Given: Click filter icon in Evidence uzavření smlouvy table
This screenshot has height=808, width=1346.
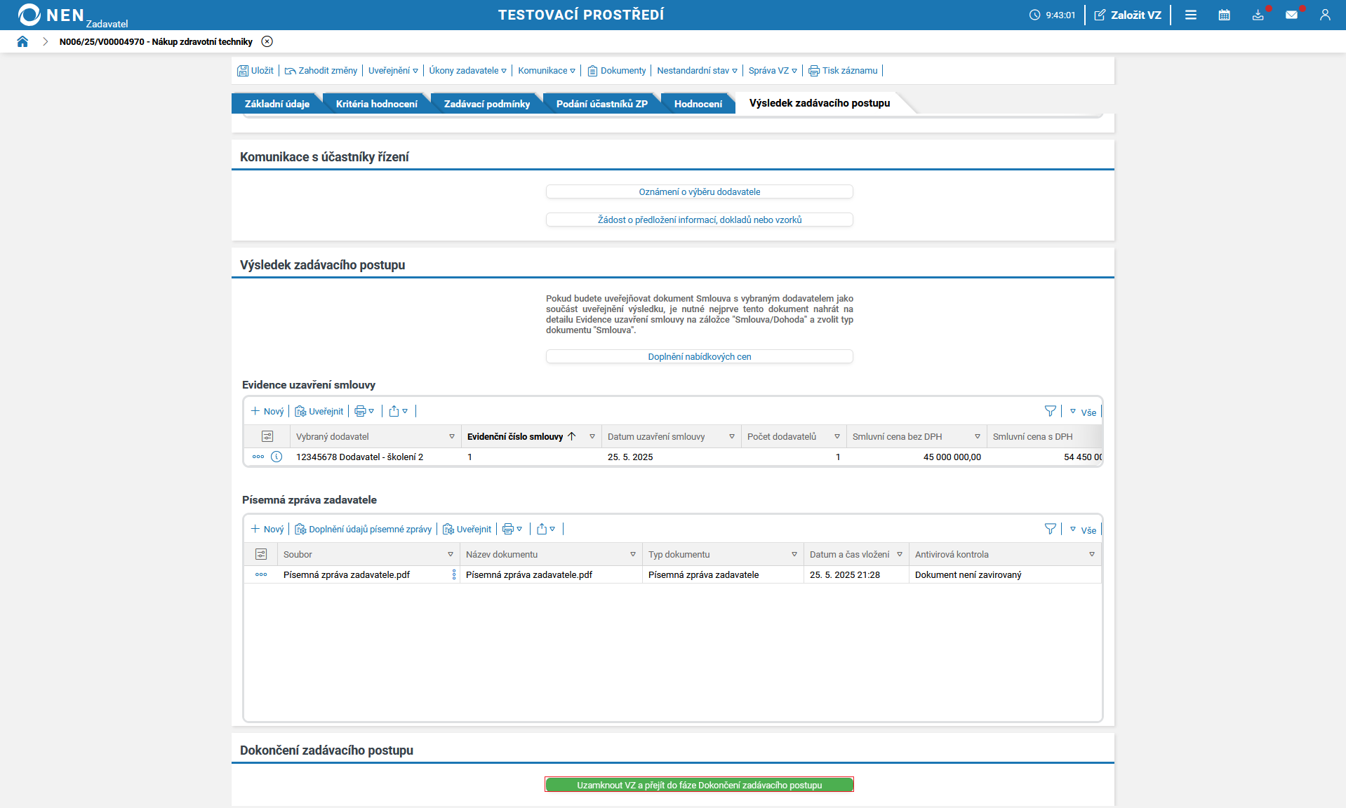Looking at the screenshot, I should pos(1050,411).
